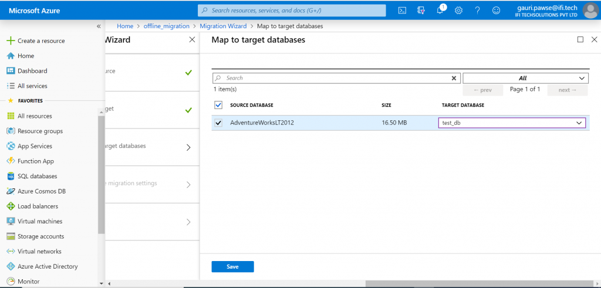The width and height of the screenshot is (601, 288).
Task: Select SQL databases in the sidebar
Action: click(x=37, y=176)
